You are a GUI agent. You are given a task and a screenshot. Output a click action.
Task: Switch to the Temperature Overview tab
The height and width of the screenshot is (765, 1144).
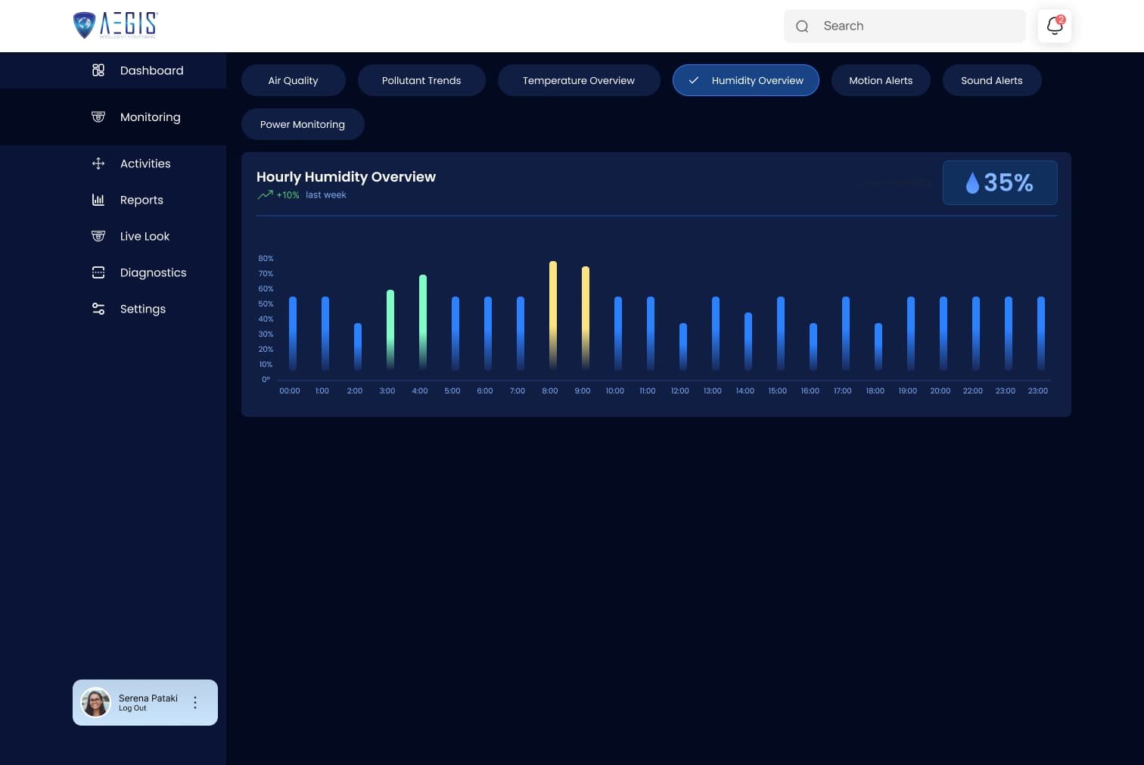(x=578, y=80)
